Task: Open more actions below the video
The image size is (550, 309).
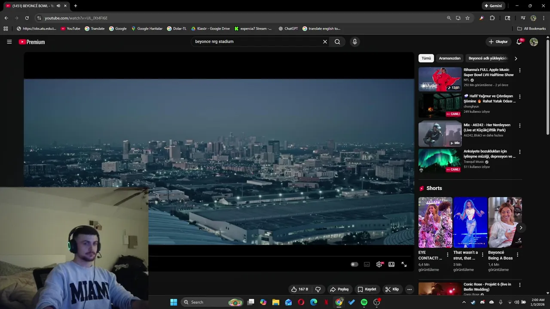Action: [x=409, y=289]
